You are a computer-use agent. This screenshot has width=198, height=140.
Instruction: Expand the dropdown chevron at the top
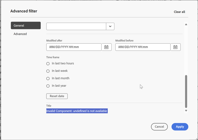(110, 26)
